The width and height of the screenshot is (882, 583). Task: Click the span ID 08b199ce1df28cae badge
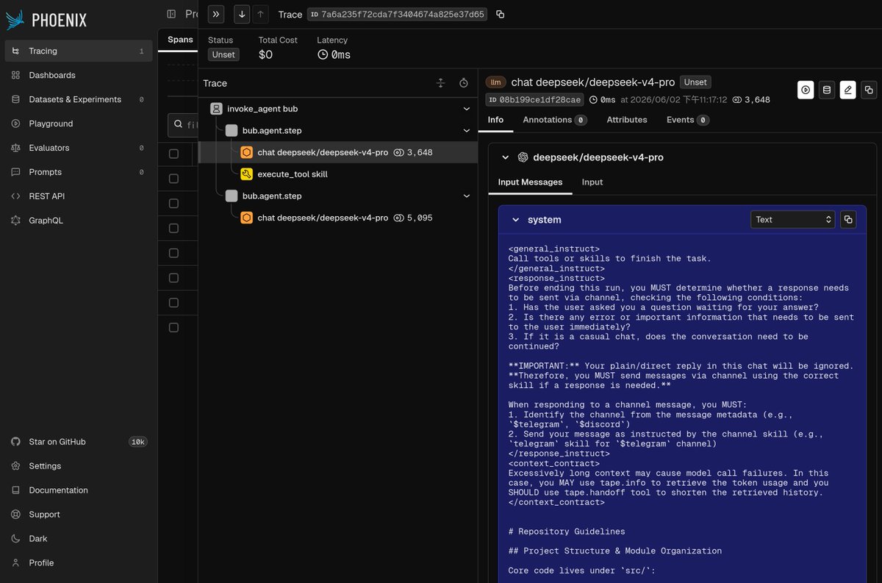(x=535, y=100)
